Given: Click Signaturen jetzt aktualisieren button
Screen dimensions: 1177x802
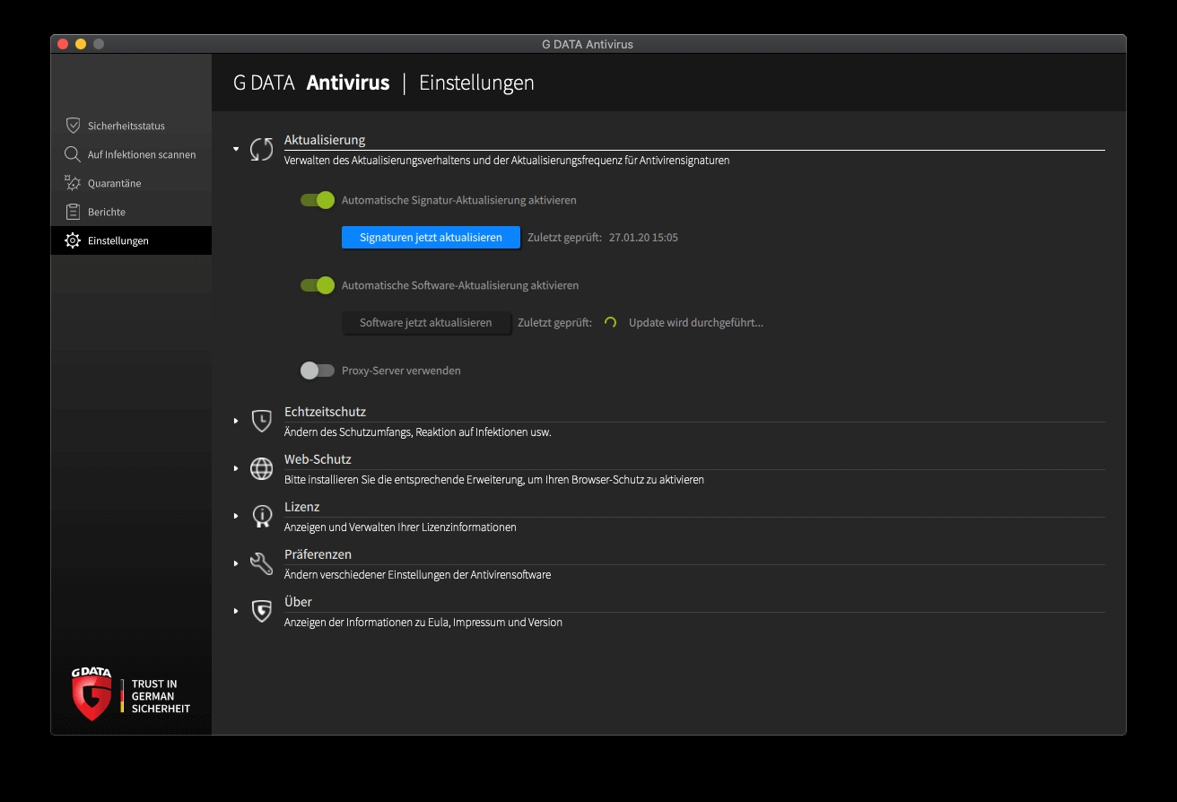Looking at the screenshot, I should [x=431, y=238].
